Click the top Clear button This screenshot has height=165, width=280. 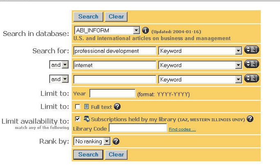click(x=116, y=17)
